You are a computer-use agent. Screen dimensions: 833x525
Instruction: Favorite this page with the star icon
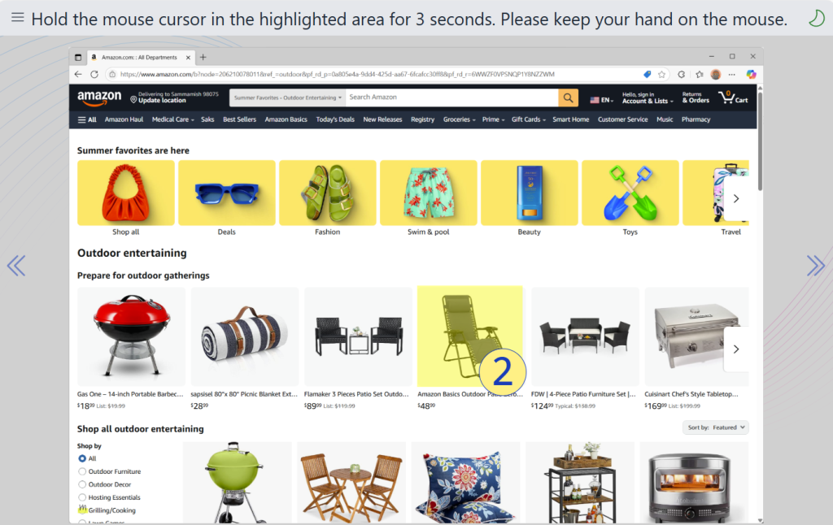coord(661,74)
